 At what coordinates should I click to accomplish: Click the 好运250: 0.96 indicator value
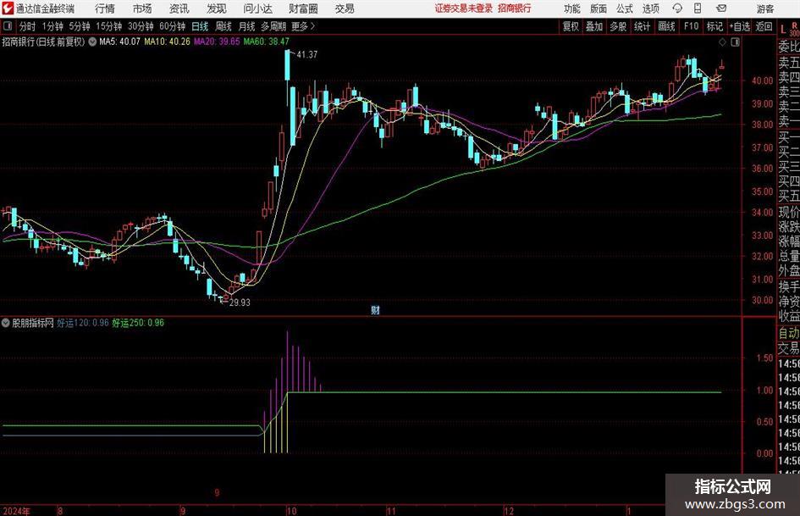[138, 323]
